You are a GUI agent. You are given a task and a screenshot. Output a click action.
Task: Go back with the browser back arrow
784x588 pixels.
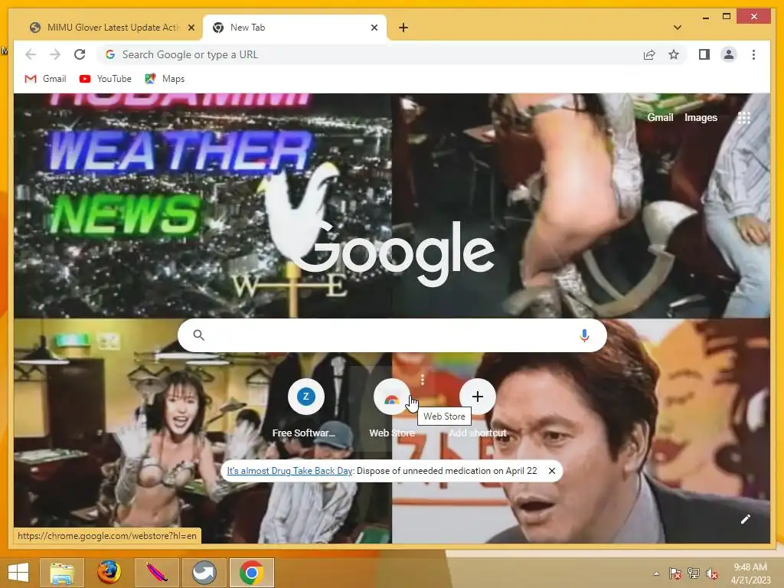pos(31,54)
